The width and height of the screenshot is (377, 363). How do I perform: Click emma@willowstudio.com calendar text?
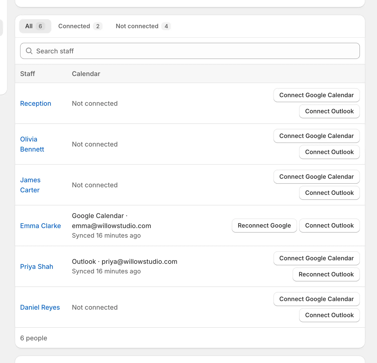tap(111, 226)
